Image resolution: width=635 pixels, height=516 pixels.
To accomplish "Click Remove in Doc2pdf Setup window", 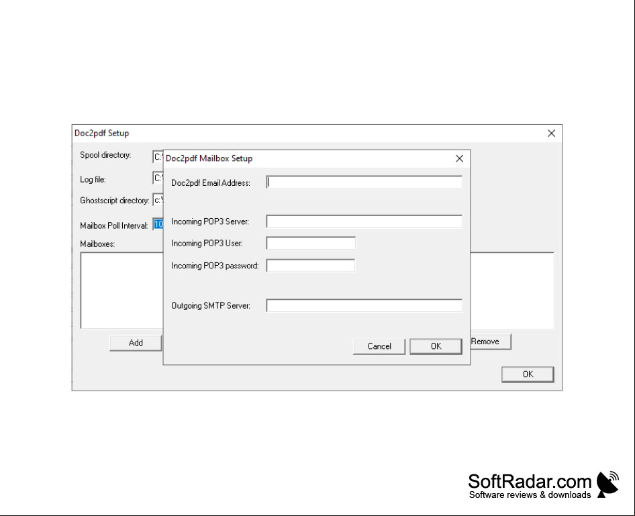I will pos(491,342).
